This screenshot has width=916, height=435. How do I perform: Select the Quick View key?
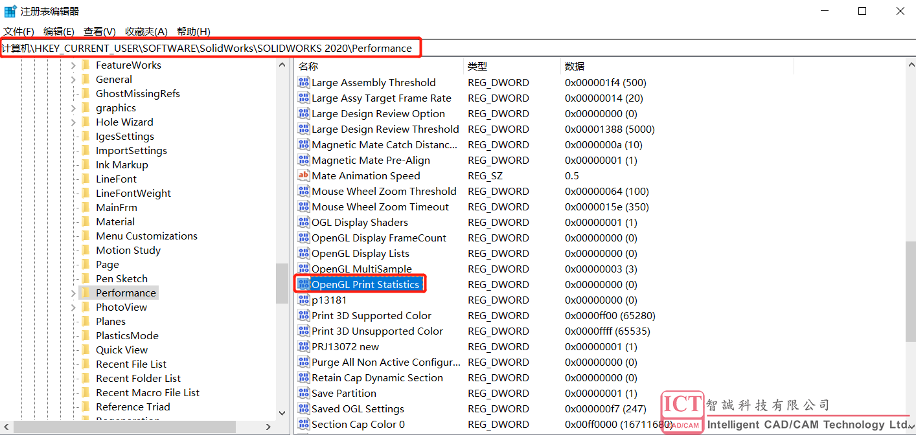point(122,350)
